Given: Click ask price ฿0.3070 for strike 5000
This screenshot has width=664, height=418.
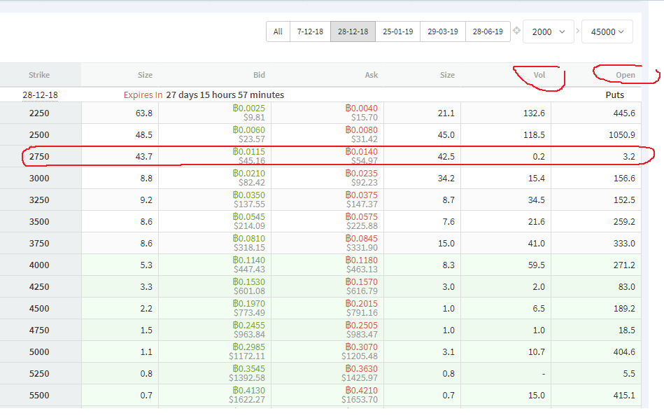Looking at the screenshot, I should click(361, 347).
